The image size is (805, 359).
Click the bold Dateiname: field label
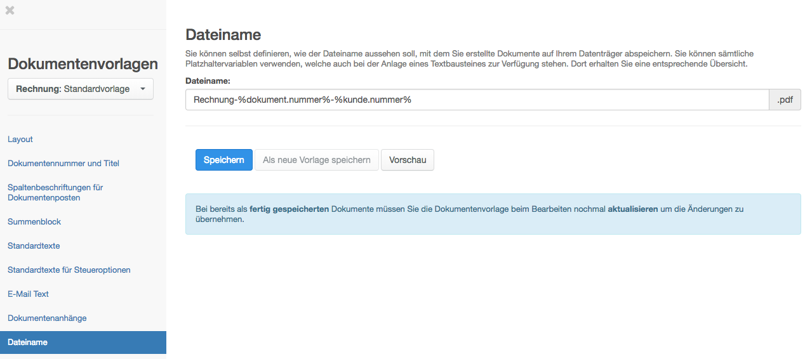(208, 81)
